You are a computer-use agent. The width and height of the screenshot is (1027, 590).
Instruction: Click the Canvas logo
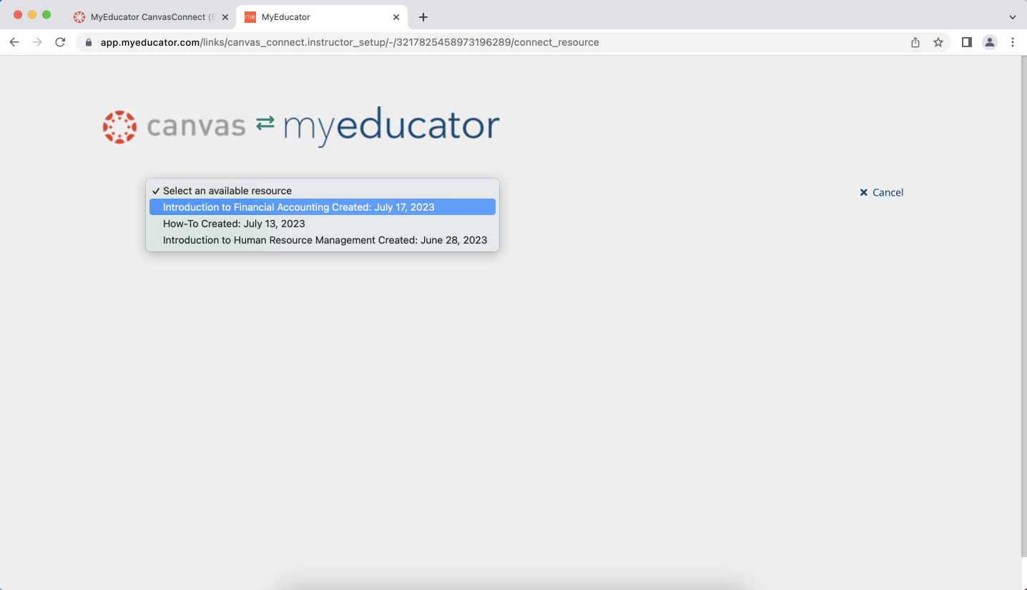tap(174, 126)
